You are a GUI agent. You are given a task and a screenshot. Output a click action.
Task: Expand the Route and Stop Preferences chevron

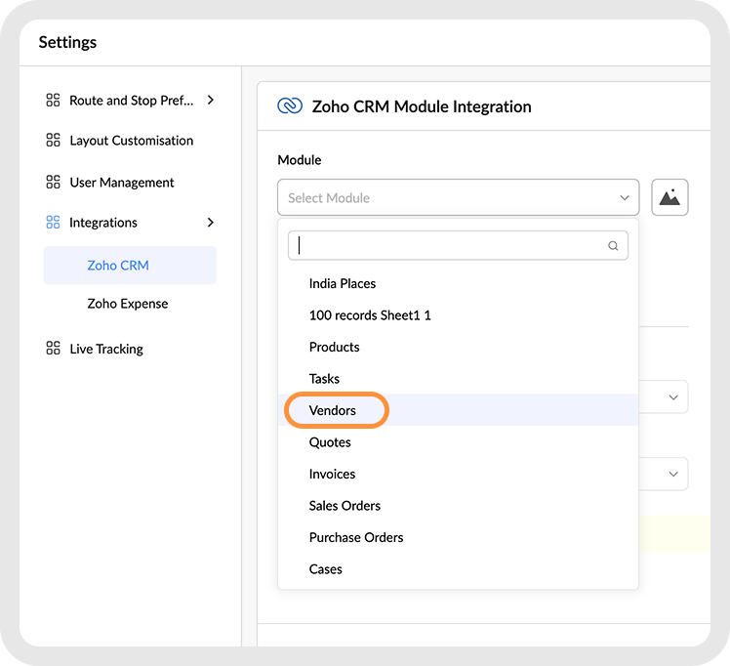[x=211, y=100]
